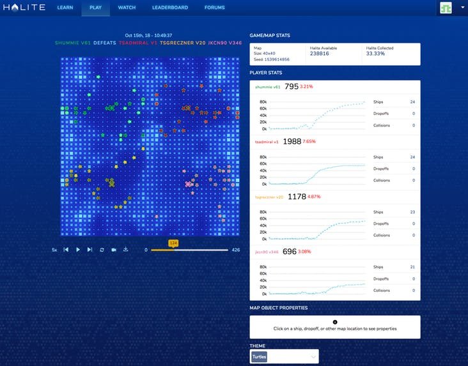Viewport: 468px width, 366px height.
Task: Jump to the previous frame
Action: 66,250
